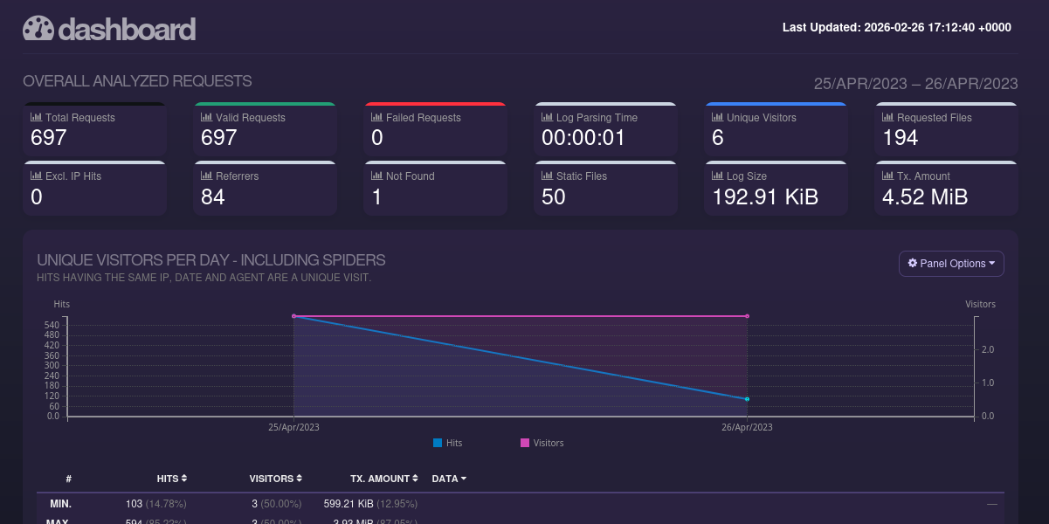Screen dimensions: 1049x524
Task: Click the Overall Analyzed Requests heading
Action: (x=137, y=81)
